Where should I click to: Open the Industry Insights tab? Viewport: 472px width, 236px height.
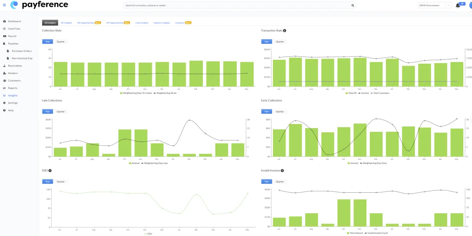(x=162, y=23)
